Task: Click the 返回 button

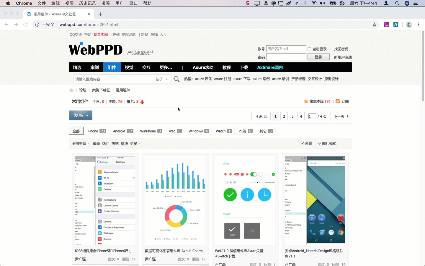Action: click(261, 116)
